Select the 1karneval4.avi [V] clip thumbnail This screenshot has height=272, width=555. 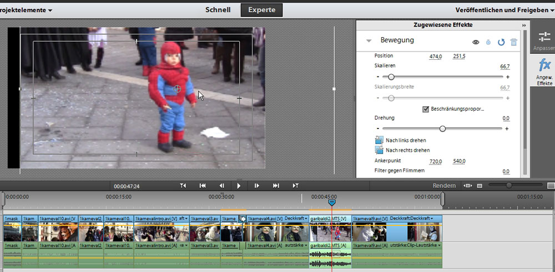click(x=277, y=232)
